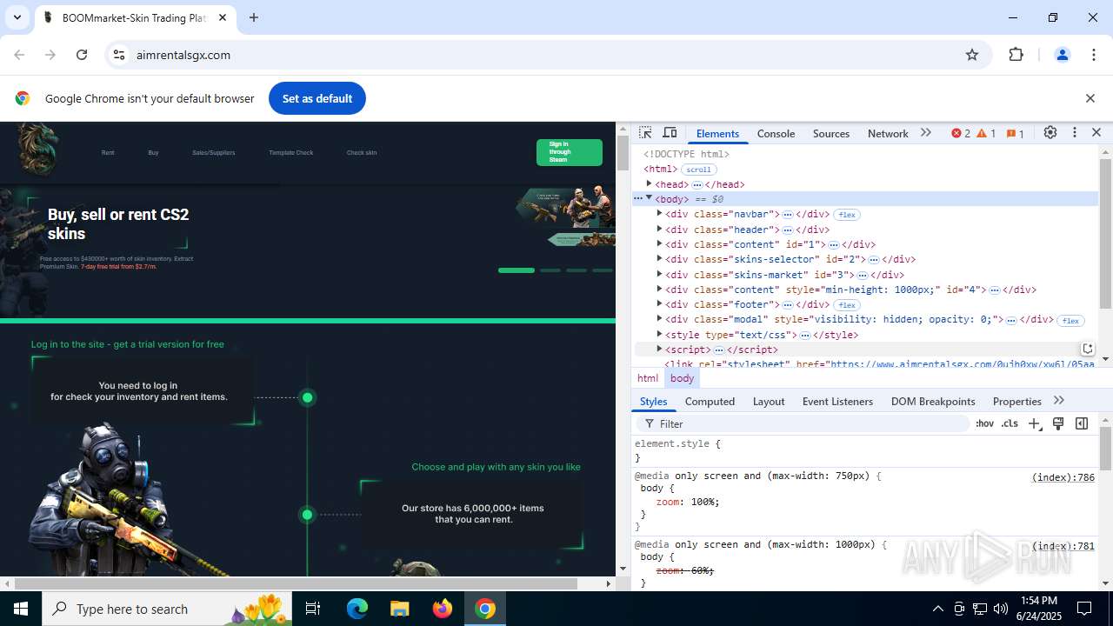
Task: Open the Chrome extensions puzzle icon
Action: pos(1016,55)
